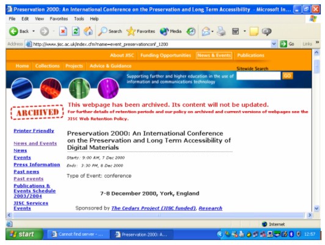Open the Printer Friendly link
The image size is (325, 245).
coord(34,131)
